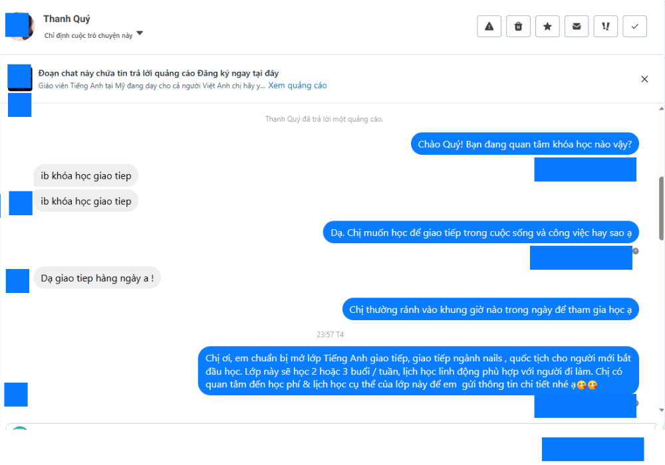Click the ad thumbnail in the banner
The width and height of the screenshot is (665, 465).
pos(19,78)
